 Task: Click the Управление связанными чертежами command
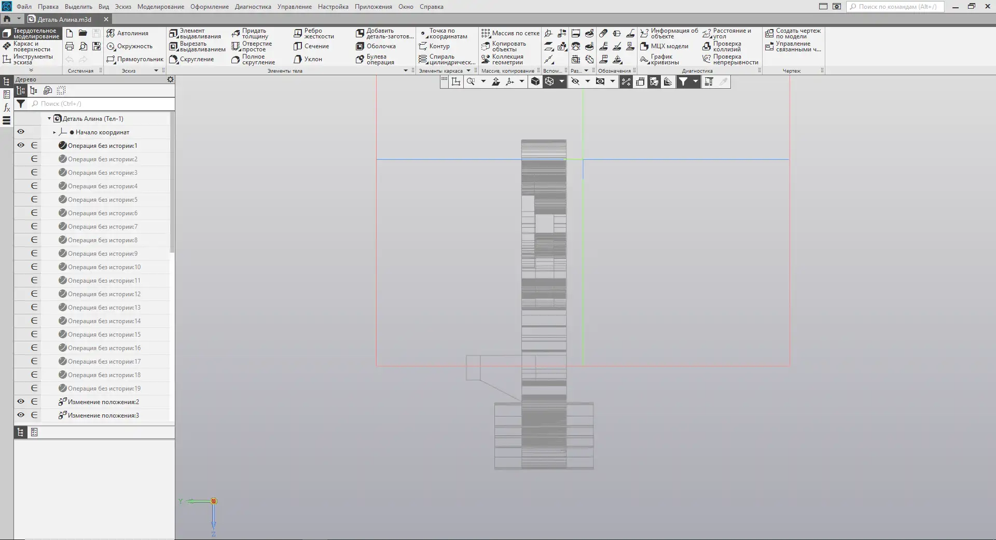[x=793, y=46]
